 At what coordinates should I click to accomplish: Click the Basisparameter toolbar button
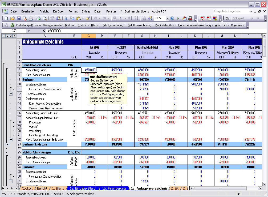coord(53,25)
